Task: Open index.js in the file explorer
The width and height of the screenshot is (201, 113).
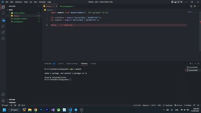Action: [24, 16]
